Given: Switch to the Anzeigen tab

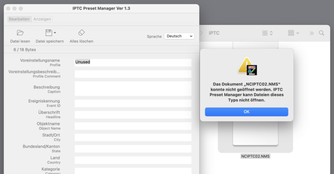Looking at the screenshot, I should [x=42, y=19].
